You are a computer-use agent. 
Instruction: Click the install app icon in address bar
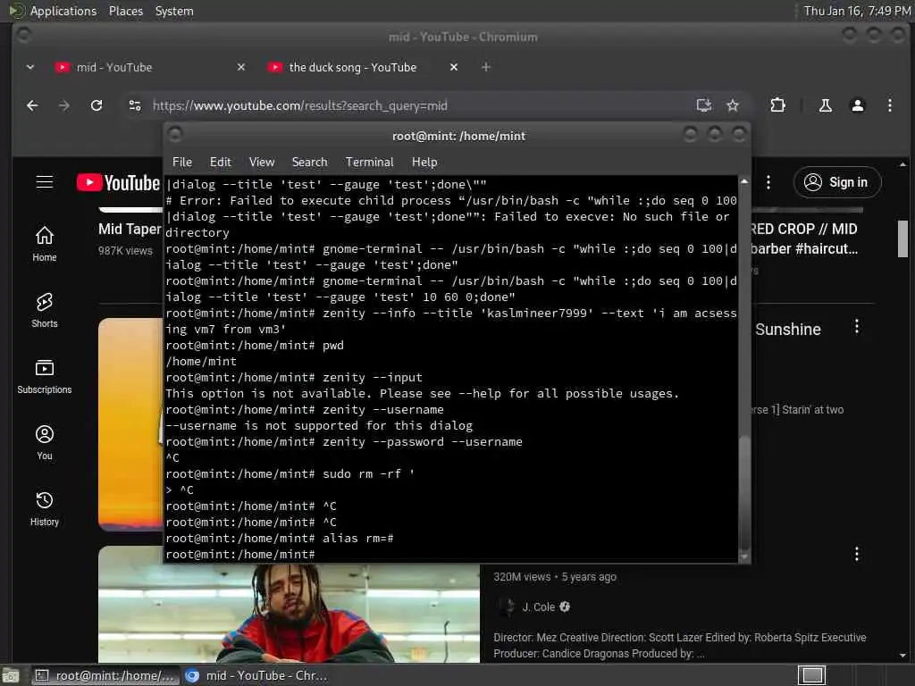704,105
